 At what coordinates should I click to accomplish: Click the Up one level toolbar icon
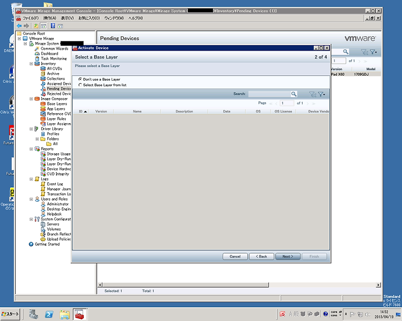coord(36,26)
